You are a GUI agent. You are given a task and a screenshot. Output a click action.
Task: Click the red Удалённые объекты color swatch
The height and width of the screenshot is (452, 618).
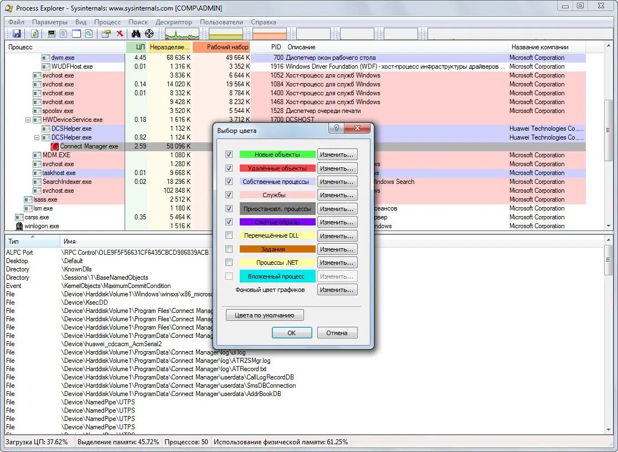[x=277, y=168]
